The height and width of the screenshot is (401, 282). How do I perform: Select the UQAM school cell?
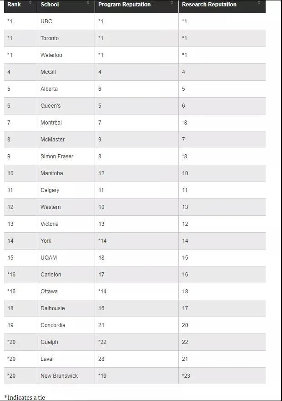(49, 258)
